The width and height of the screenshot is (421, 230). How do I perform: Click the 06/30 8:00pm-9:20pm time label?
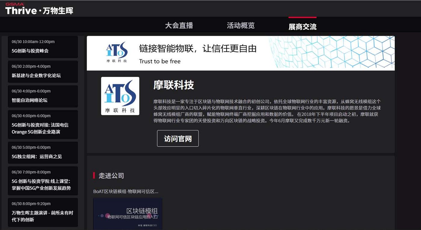pyautogui.click(x=31, y=204)
